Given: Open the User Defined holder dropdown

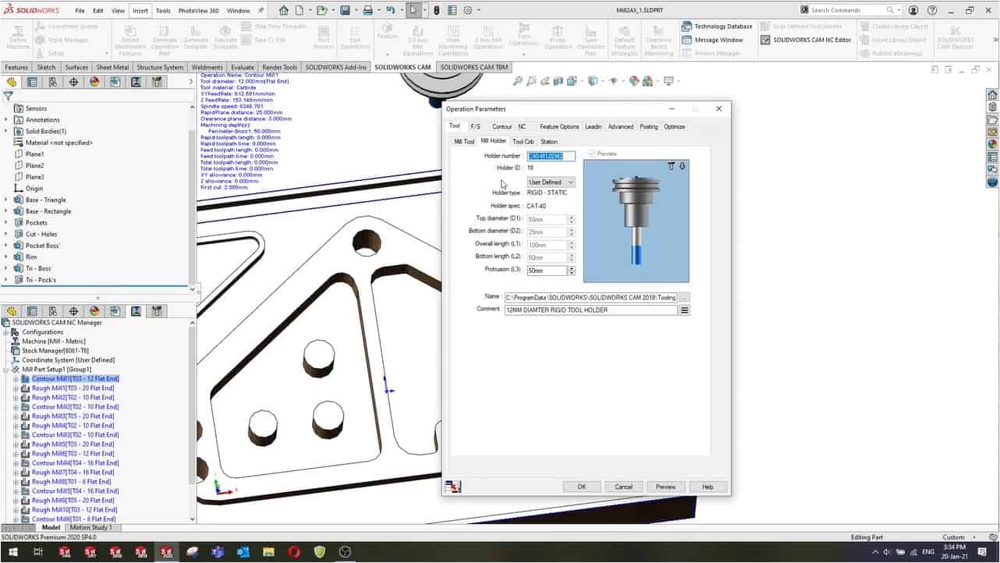Looking at the screenshot, I should click(x=551, y=182).
